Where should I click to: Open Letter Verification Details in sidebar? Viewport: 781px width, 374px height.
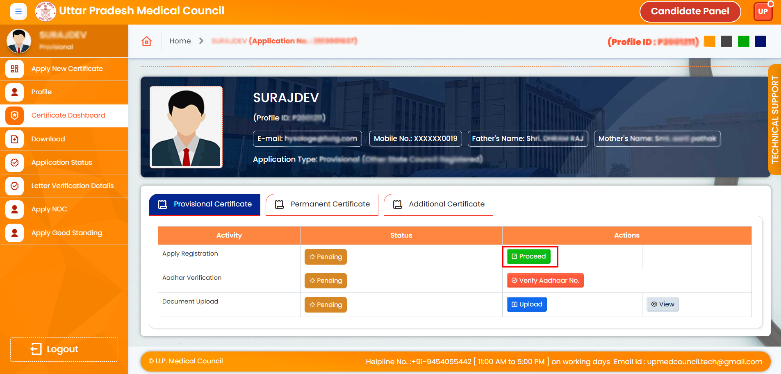point(72,186)
